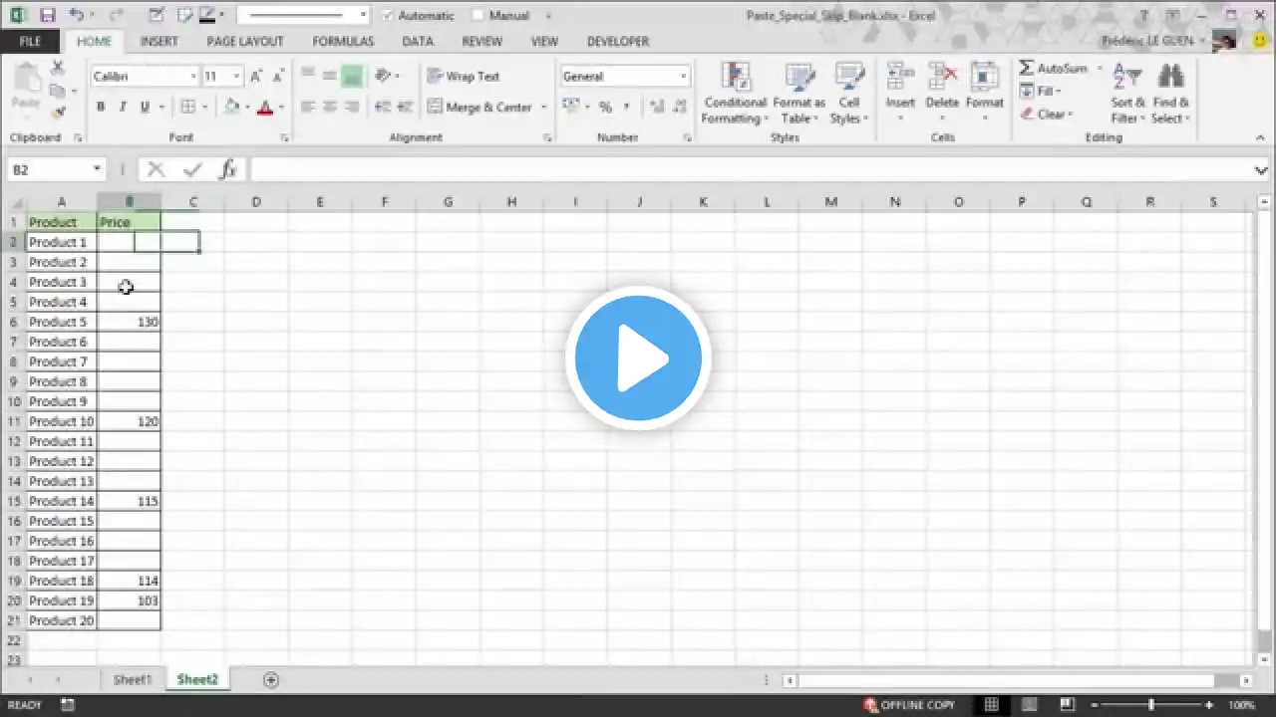The height and width of the screenshot is (717, 1276).
Task: Switch to the PAGE LAYOUT tab
Action: [x=245, y=42]
